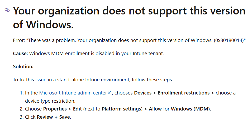Click the words "device type restriction"

(x=50, y=101)
